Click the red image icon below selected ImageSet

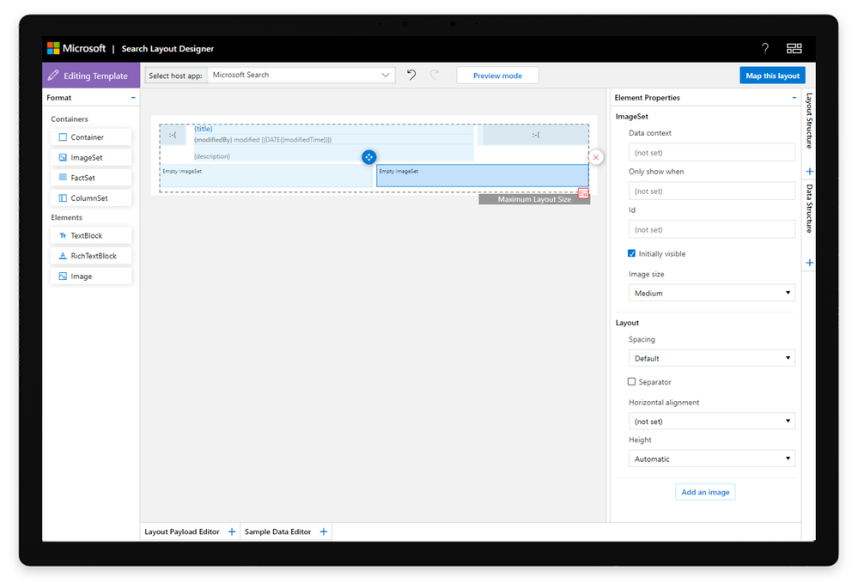[x=583, y=193]
